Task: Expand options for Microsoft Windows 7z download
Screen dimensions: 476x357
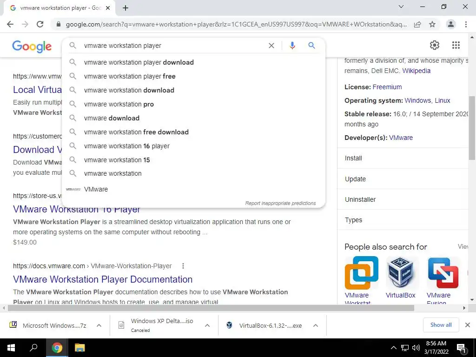Action: 99,325
